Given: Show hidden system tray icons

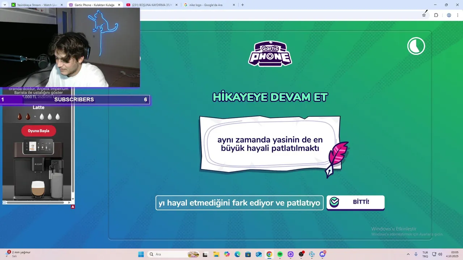Looking at the screenshot, I should point(408,254).
